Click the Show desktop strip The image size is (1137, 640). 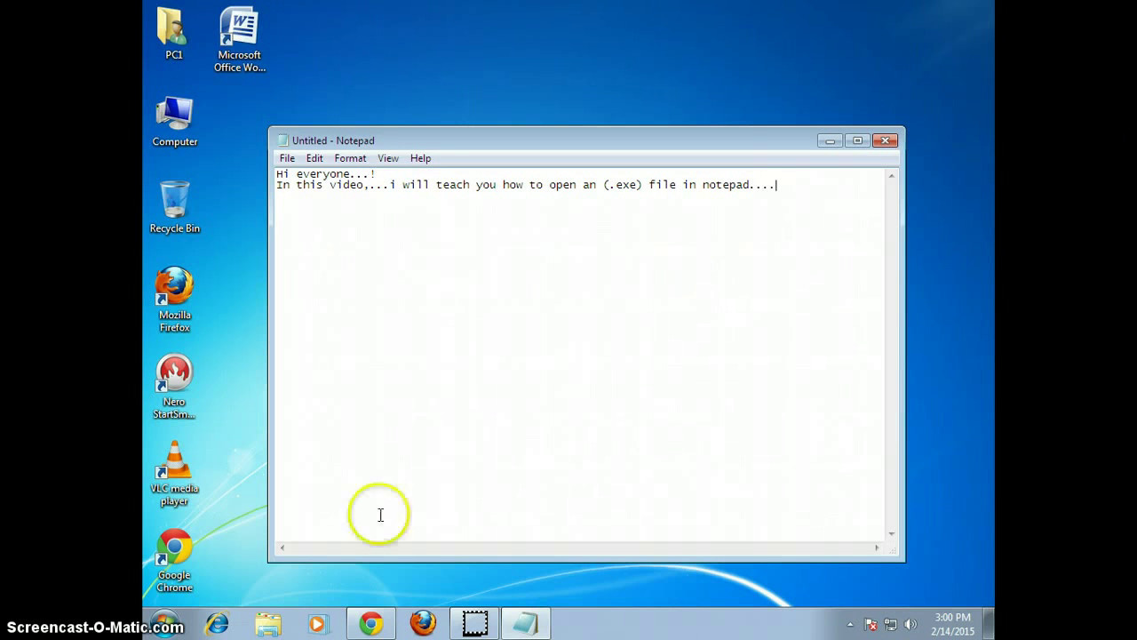click(x=988, y=624)
